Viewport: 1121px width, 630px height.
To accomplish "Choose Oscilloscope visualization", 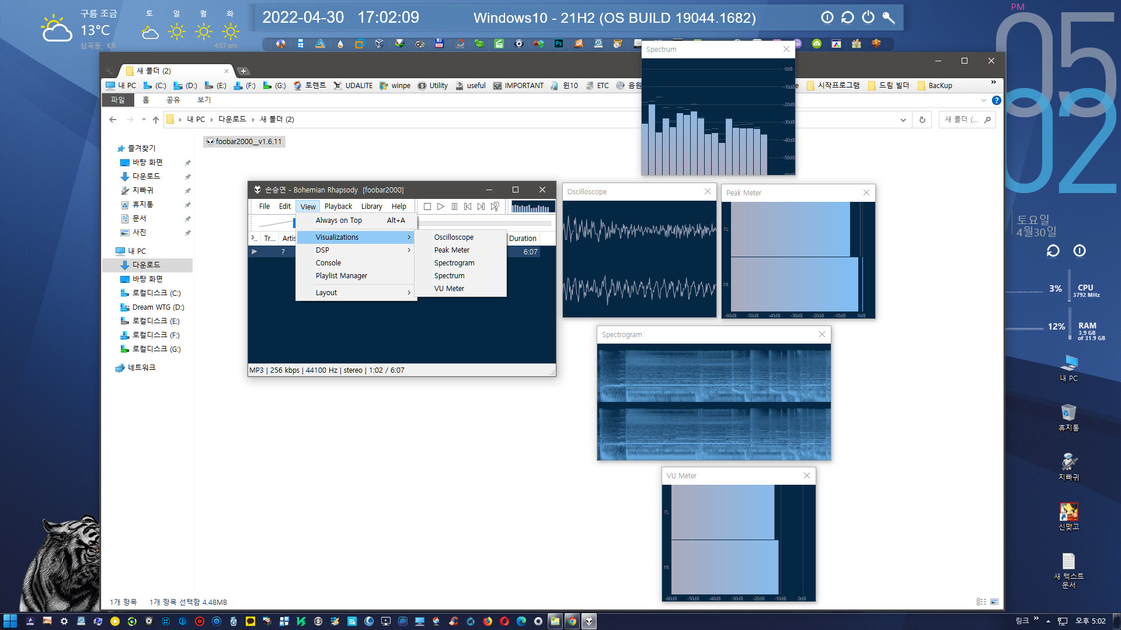I will [x=461, y=237].
